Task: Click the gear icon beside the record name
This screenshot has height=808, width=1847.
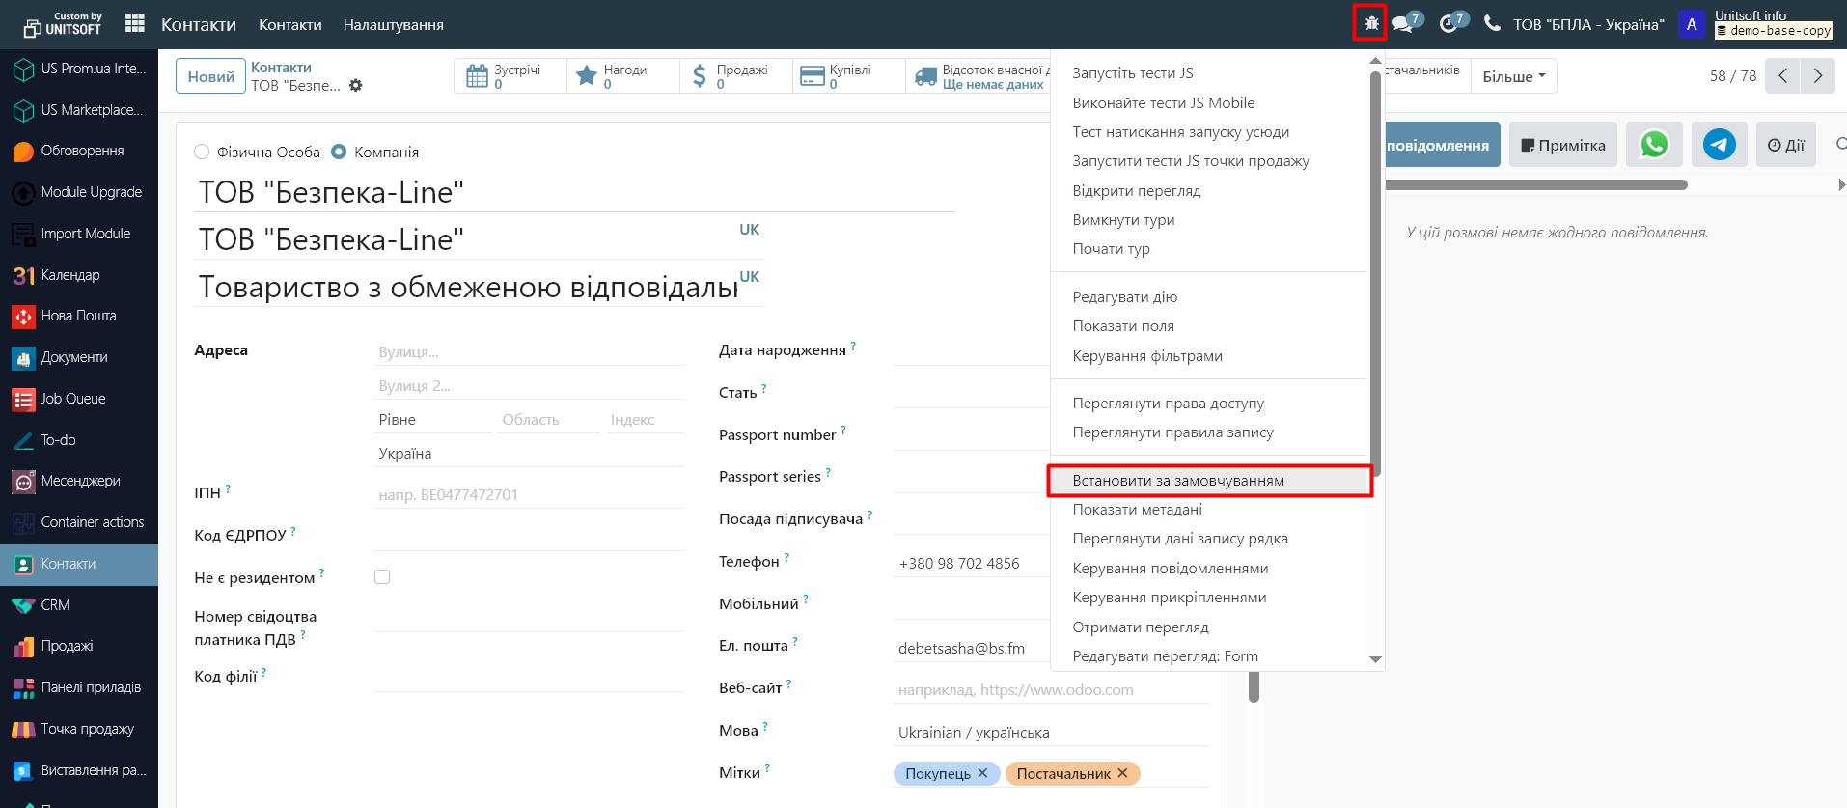Action: click(356, 86)
